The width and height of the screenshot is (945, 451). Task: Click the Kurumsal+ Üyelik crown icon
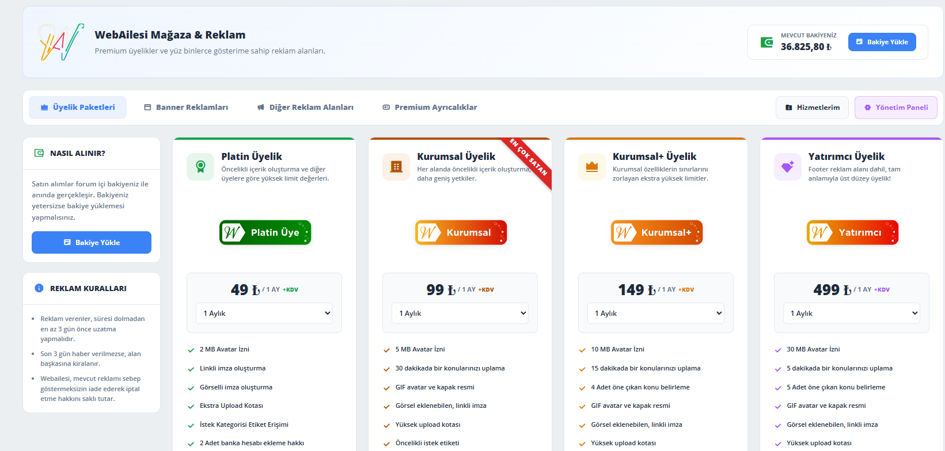pos(592,167)
